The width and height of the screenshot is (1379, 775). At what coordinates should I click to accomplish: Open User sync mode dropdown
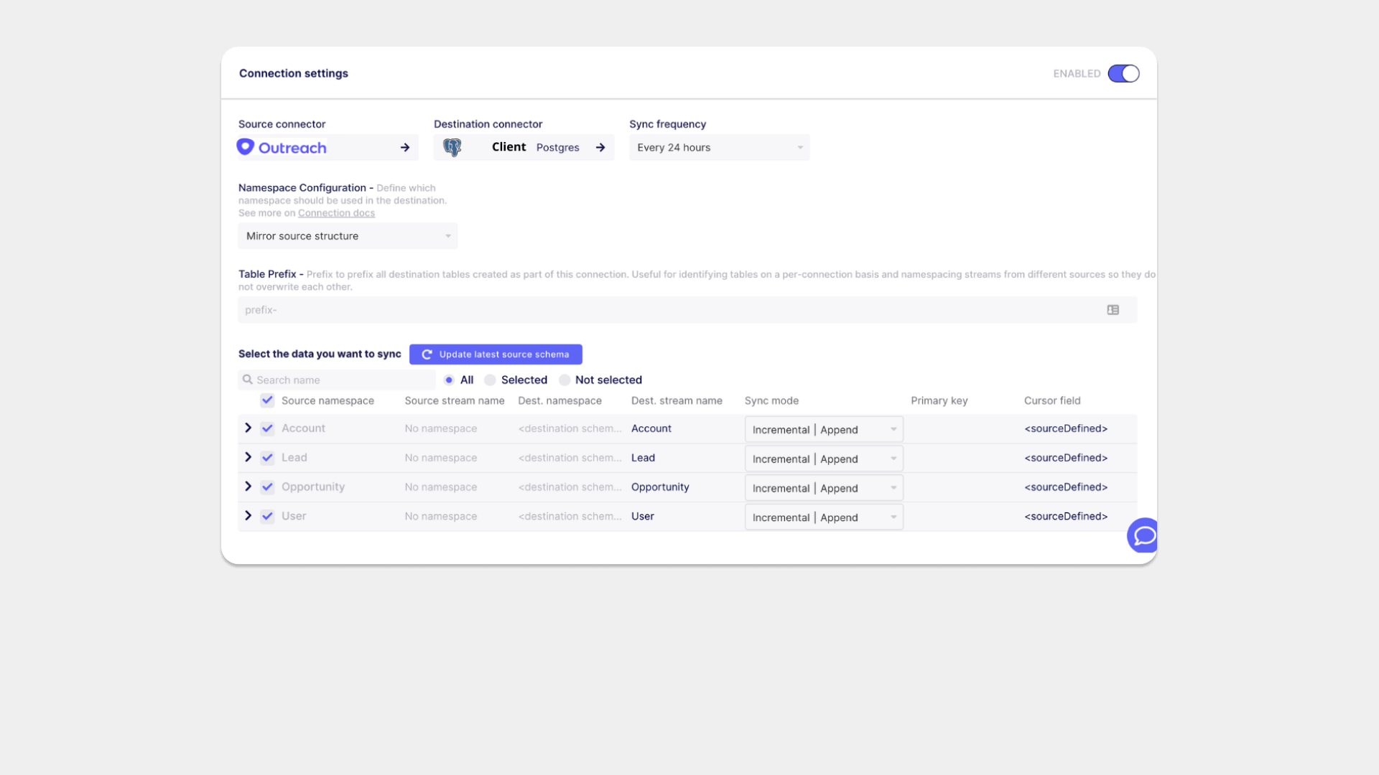point(824,517)
